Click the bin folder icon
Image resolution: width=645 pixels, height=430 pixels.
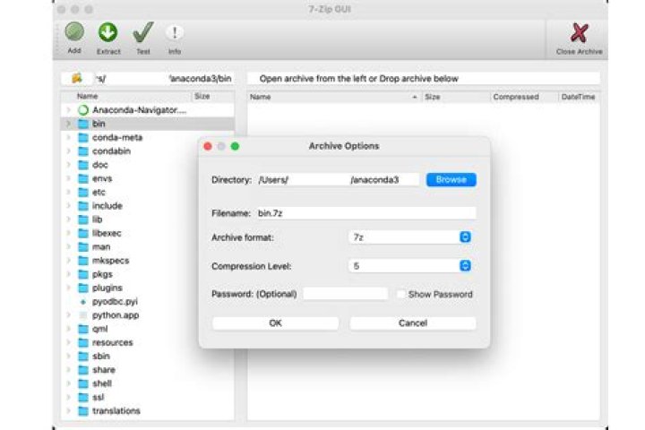click(x=83, y=124)
